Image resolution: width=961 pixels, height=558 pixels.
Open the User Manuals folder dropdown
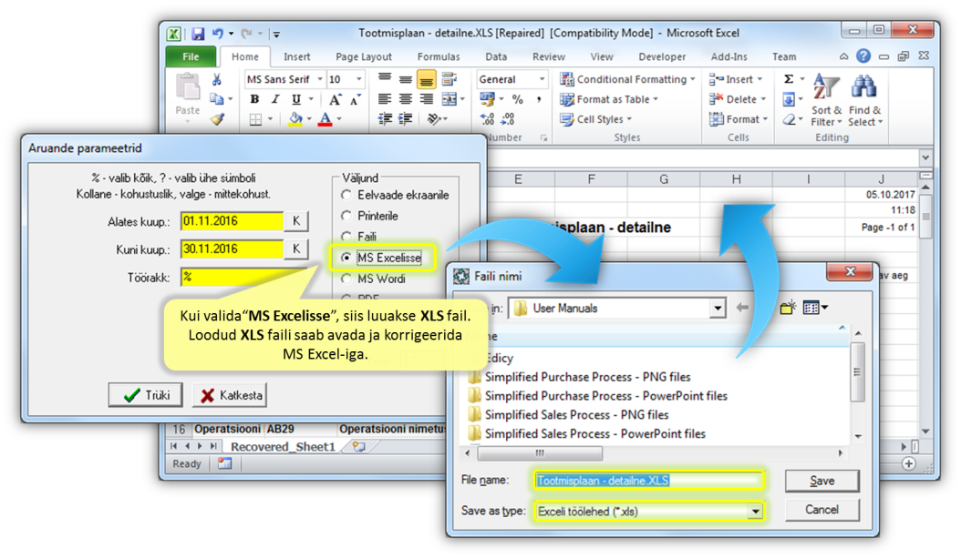click(717, 309)
